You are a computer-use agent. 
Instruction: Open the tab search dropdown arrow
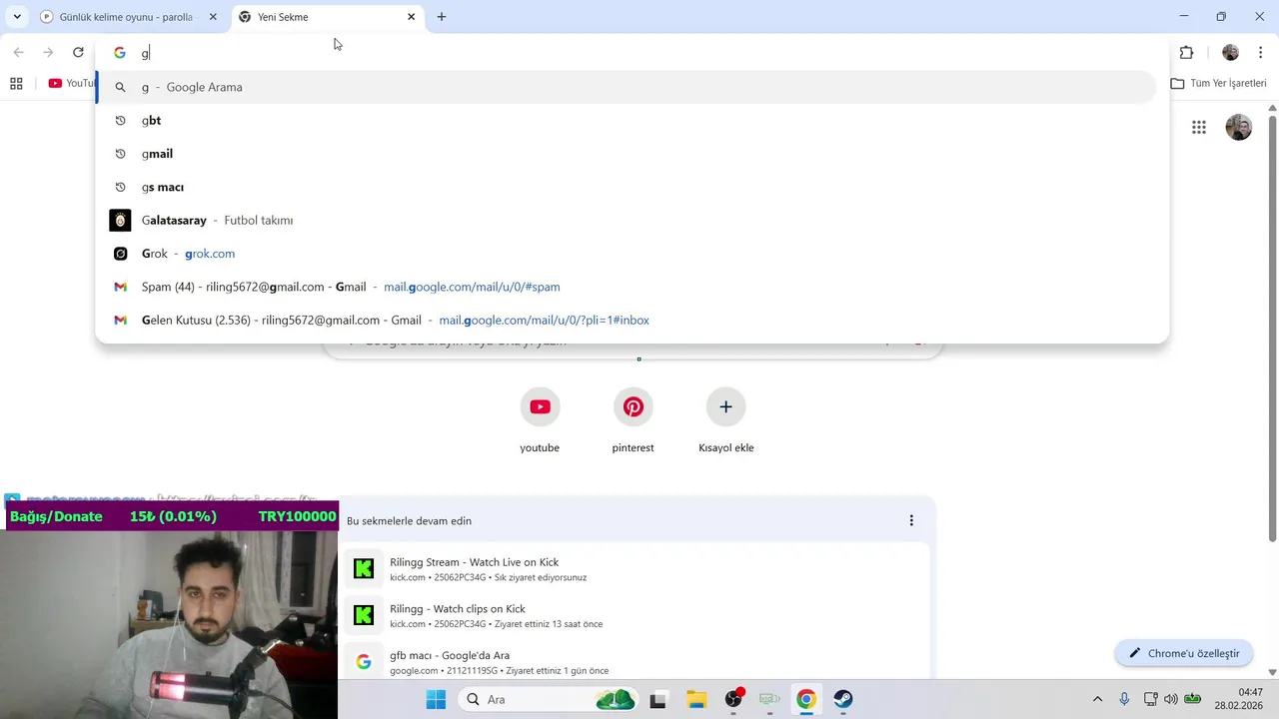pyautogui.click(x=16, y=17)
